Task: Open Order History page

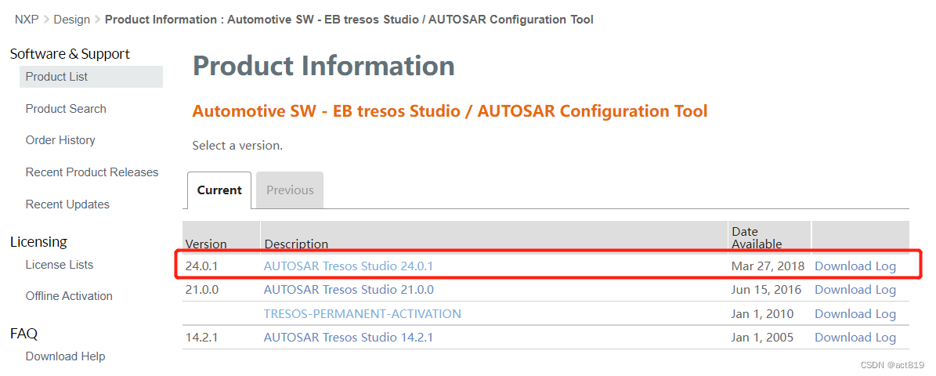Action: point(60,140)
